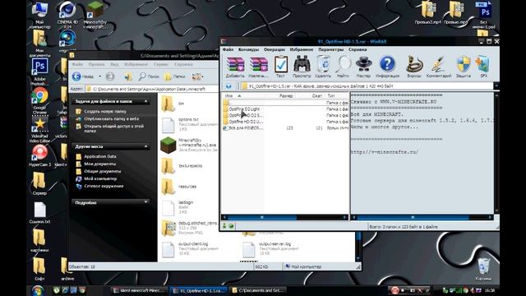Select the OptiFine D2 Light folder row
The height and width of the screenshot is (296, 526).
click(285, 109)
